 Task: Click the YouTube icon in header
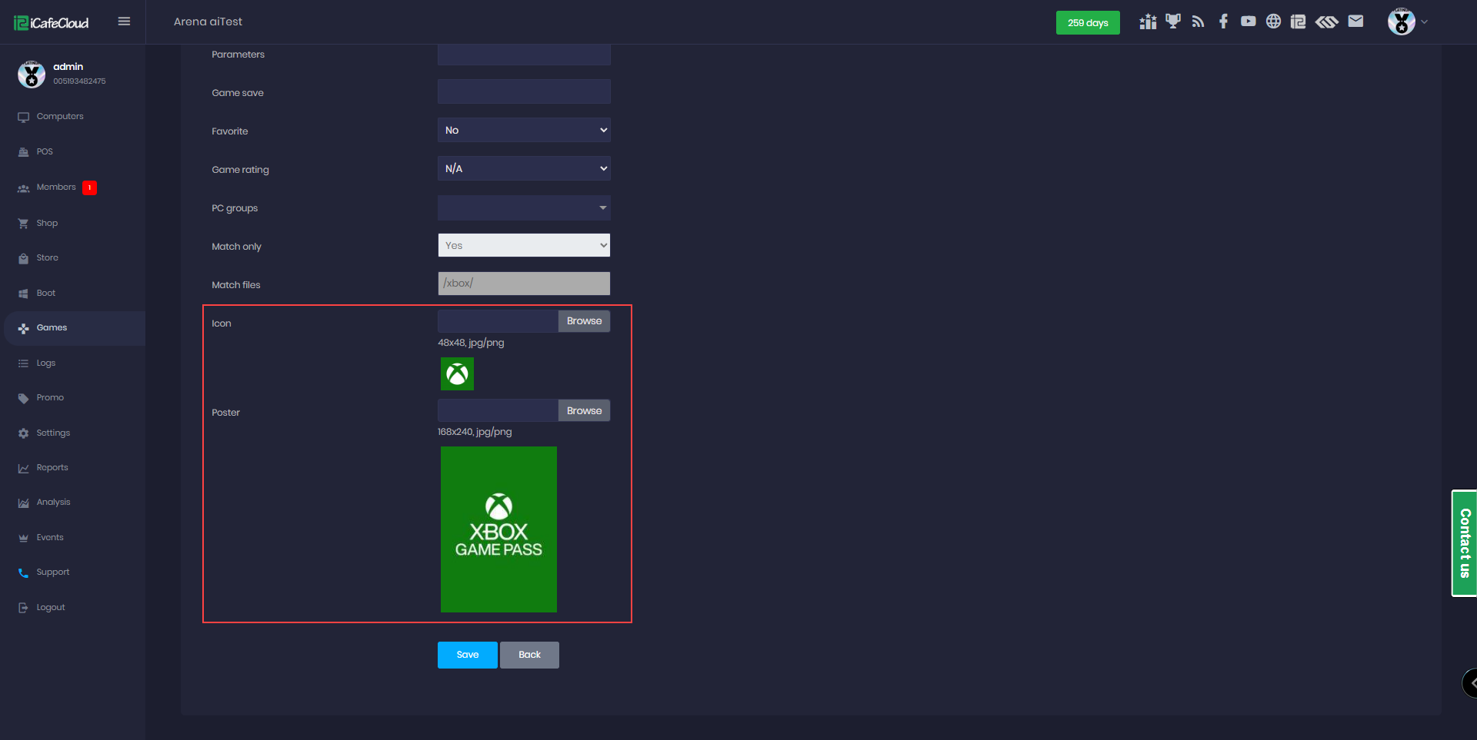click(x=1248, y=22)
